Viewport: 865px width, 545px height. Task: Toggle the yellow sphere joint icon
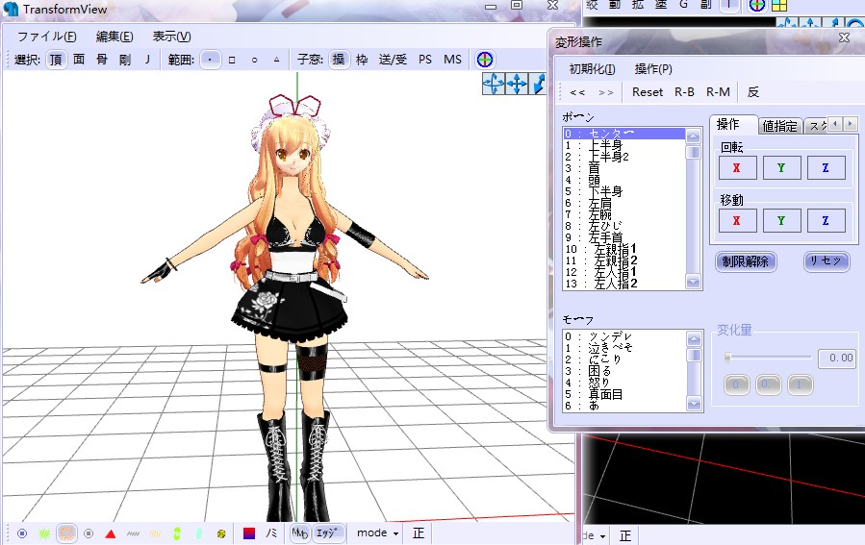click(221, 533)
